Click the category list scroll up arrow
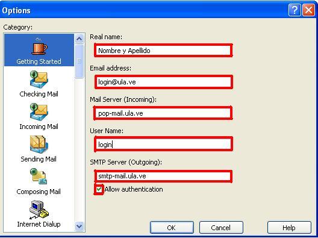The image size is (318, 238). point(79,39)
